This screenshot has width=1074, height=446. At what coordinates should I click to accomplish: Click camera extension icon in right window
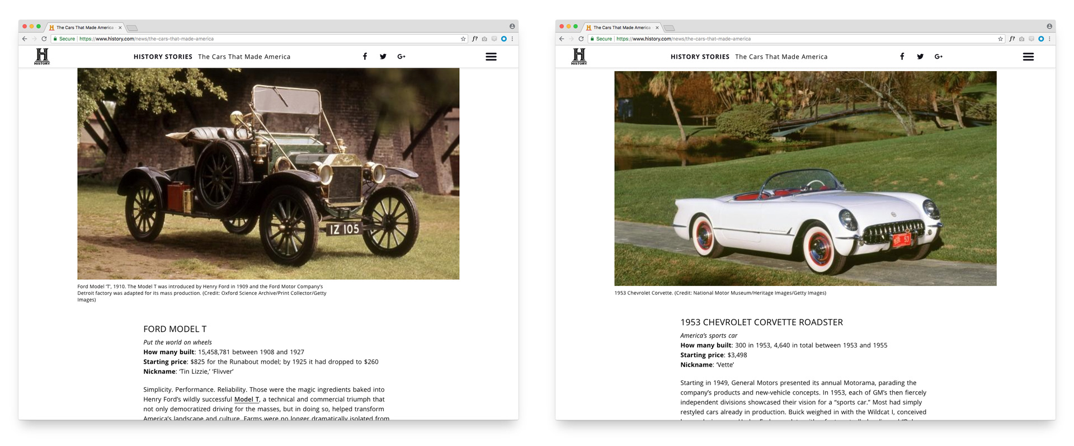[1021, 39]
